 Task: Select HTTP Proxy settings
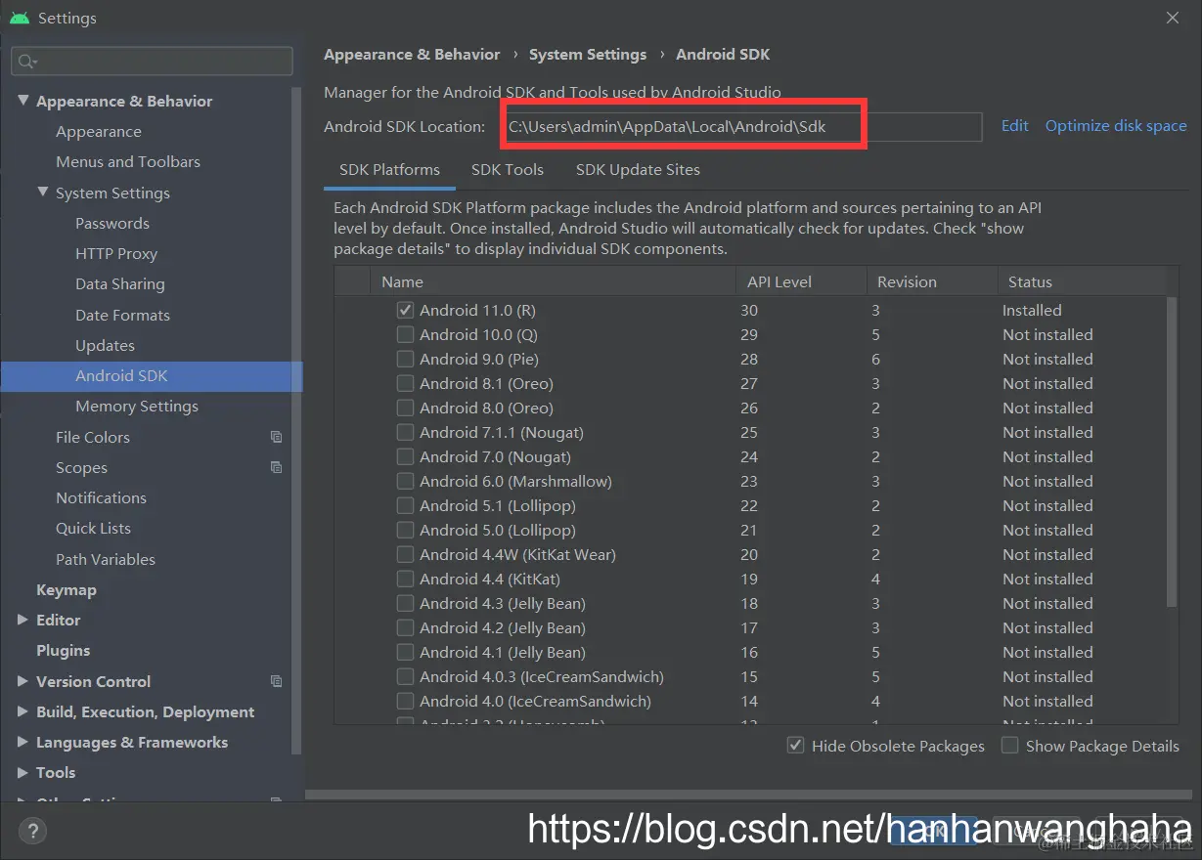pyautogui.click(x=116, y=253)
